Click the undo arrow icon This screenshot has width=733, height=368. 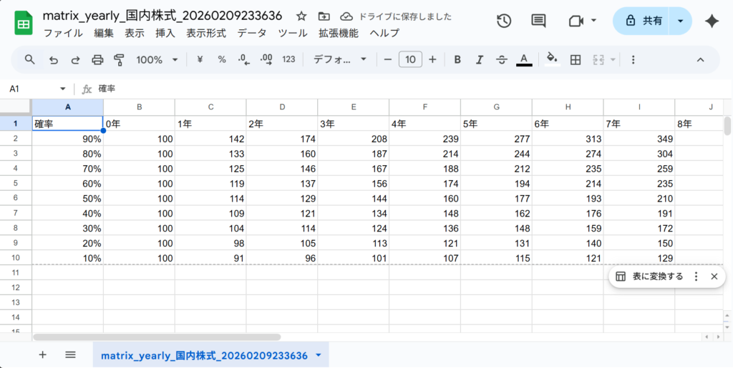[x=54, y=60]
